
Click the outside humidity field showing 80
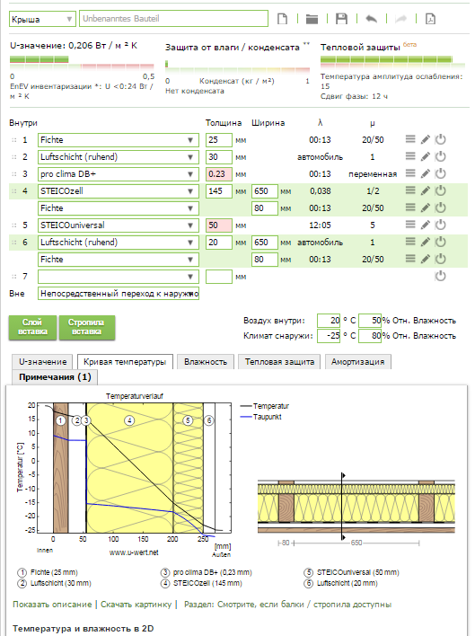[370, 336]
